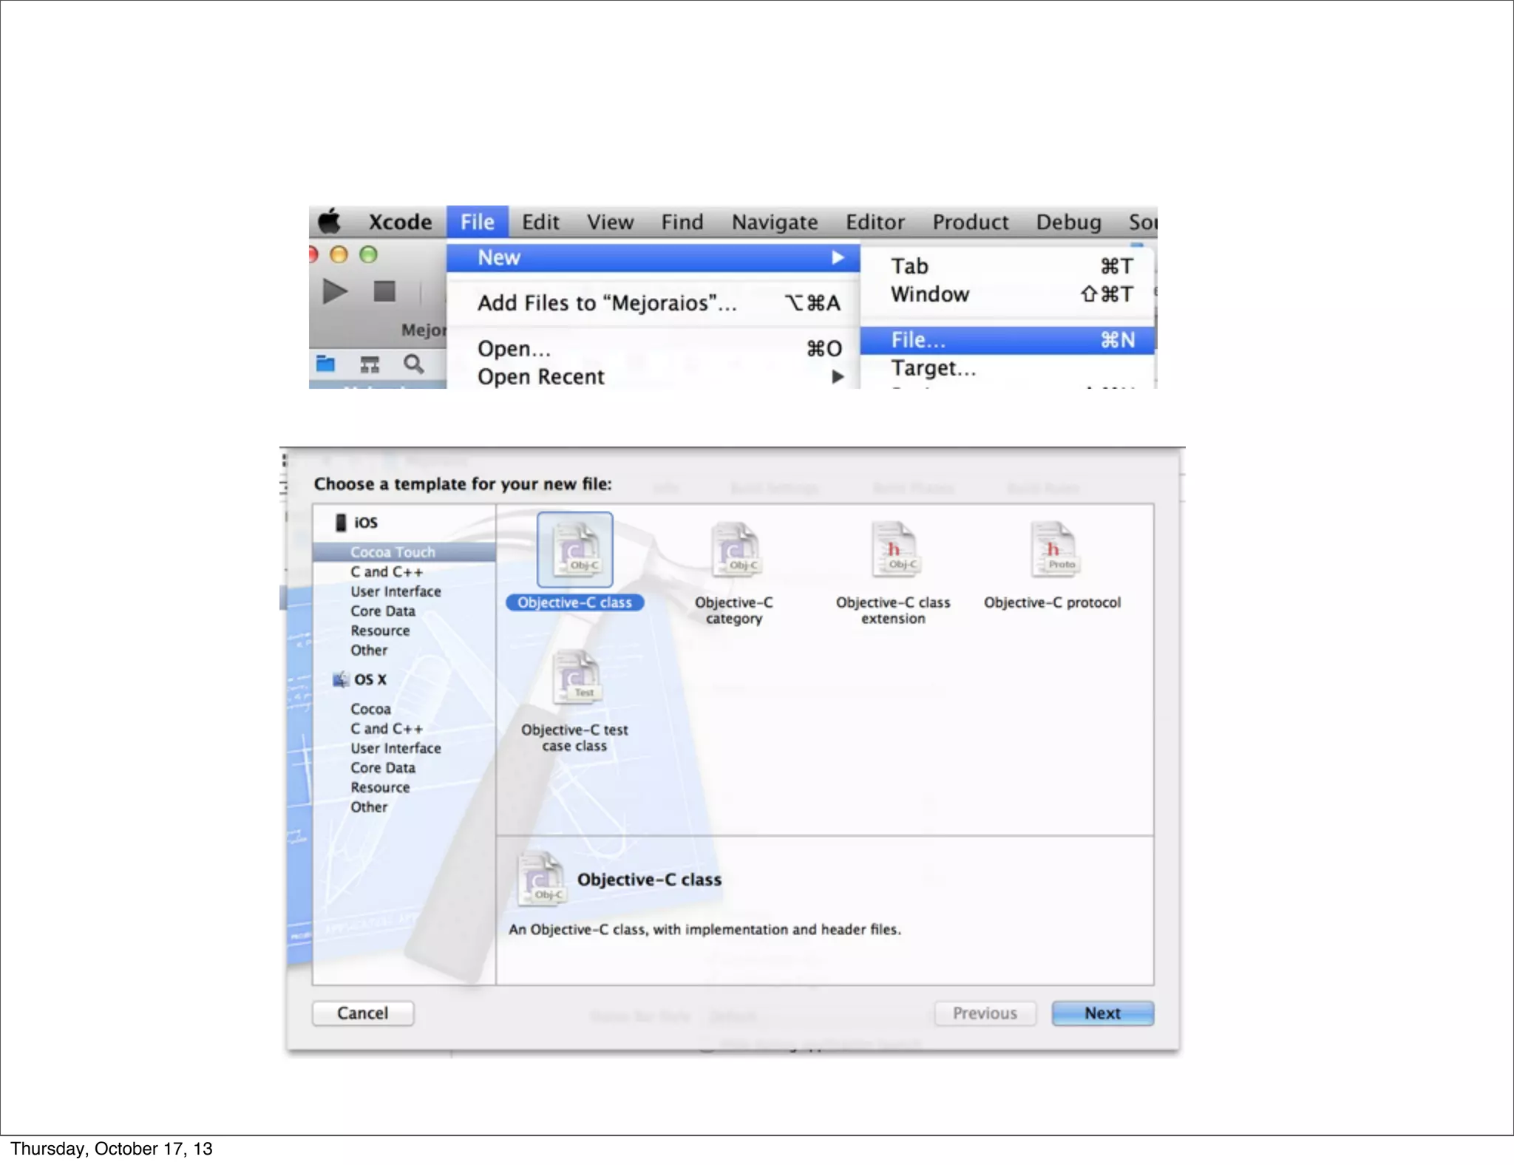Choose the Objective-C category template icon
The width and height of the screenshot is (1514, 1165).
click(x=733, y=549)
